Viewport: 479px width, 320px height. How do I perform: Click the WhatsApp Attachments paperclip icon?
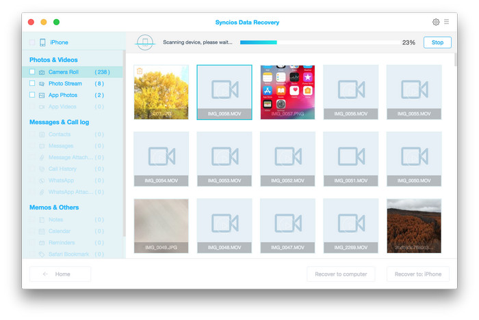(x=42, y=192)
